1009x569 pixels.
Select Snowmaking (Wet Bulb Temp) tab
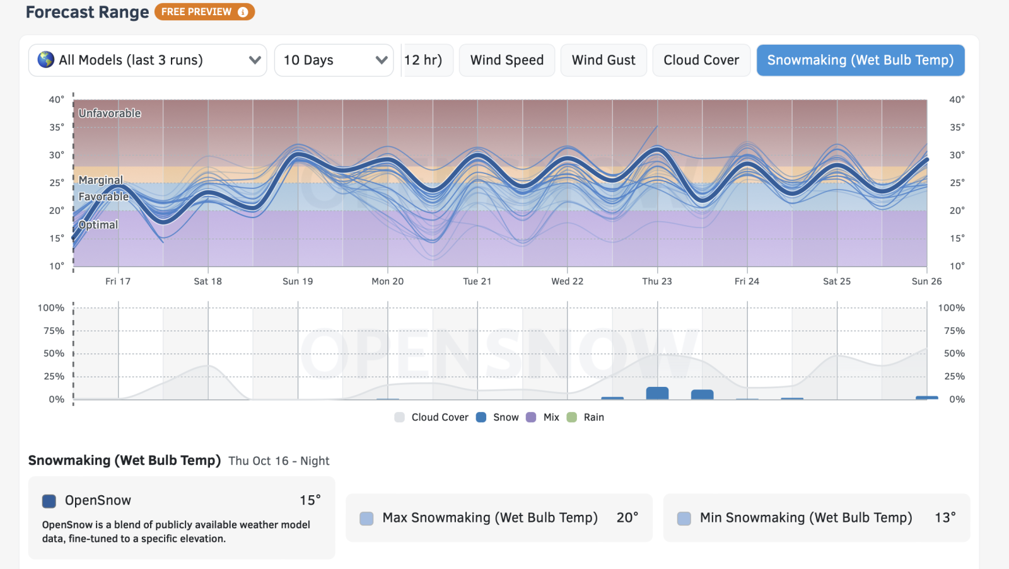coord(860,60)
